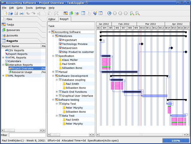
Task: Select Resource Usage report
Action: [x=22, y=72]
